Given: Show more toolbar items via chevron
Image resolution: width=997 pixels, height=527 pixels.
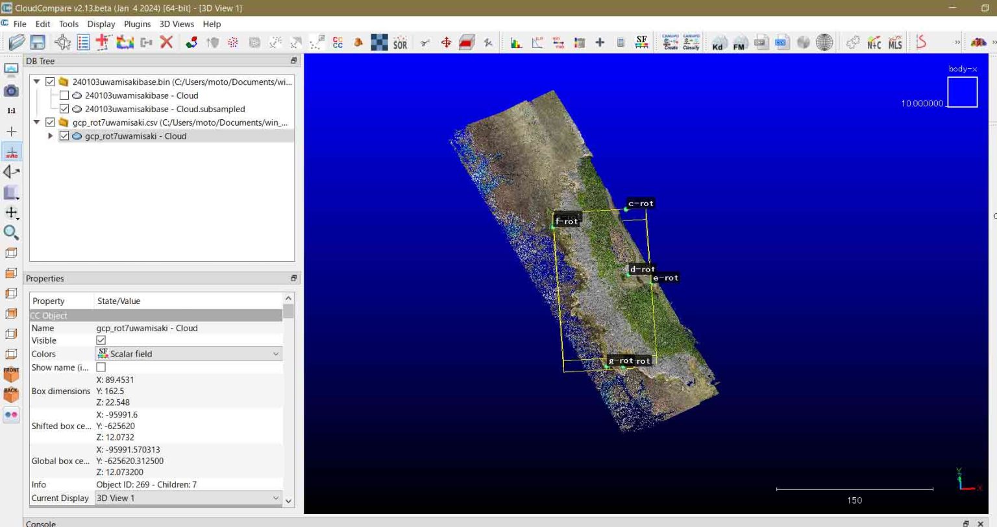Looking at the screenshot, I should [957, 43].
